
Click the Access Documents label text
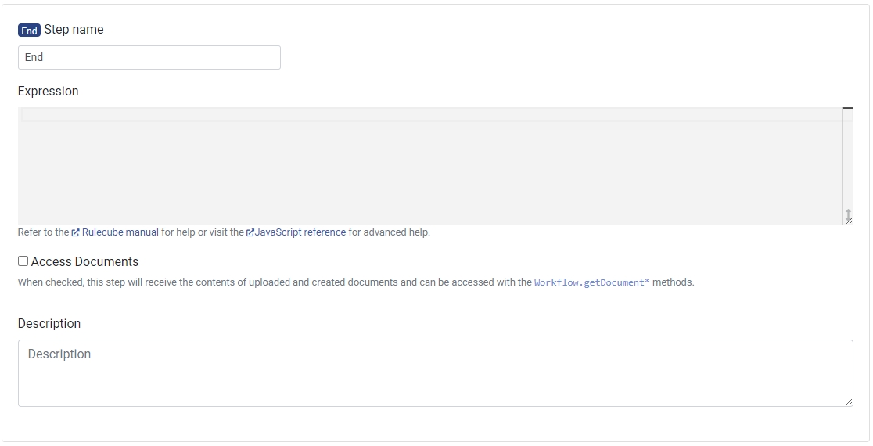point(84,261)
